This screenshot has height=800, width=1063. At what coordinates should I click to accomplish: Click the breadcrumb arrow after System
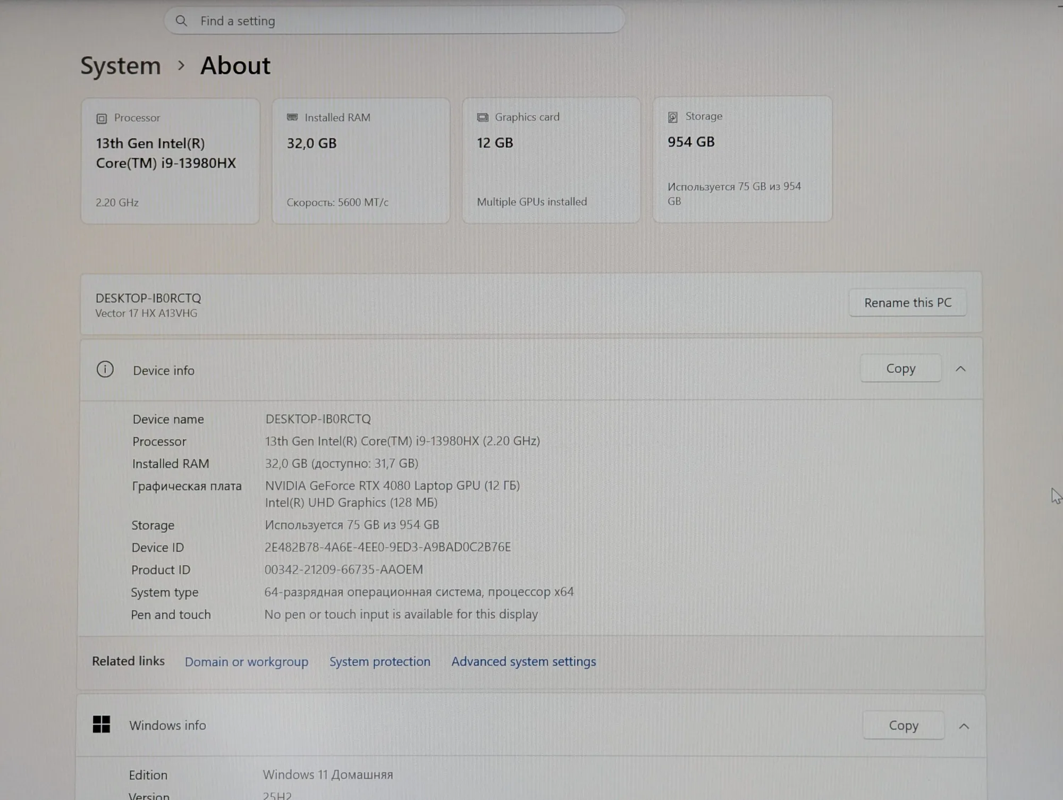click(181, 65)
